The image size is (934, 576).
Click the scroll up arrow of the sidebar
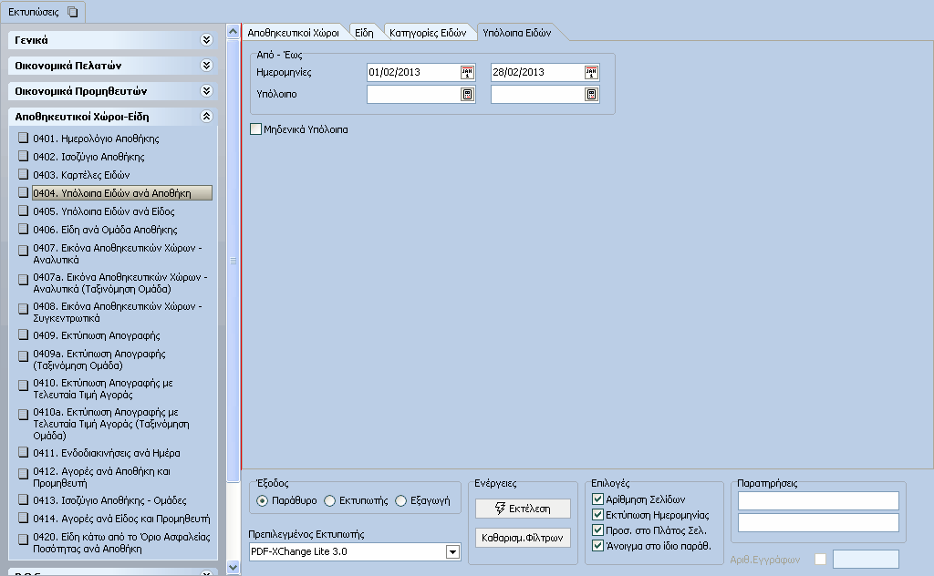233,32
